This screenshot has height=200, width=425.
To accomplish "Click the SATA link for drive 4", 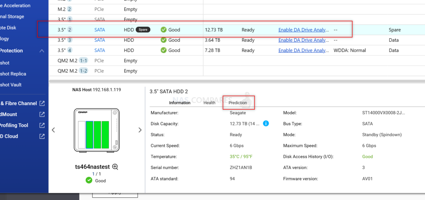I will click(x=100, y=50).
